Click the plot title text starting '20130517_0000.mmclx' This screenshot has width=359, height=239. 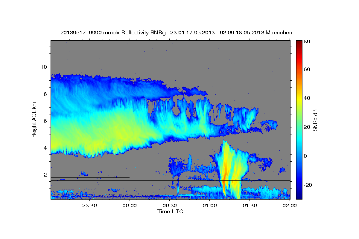click(x=176, y=33)
